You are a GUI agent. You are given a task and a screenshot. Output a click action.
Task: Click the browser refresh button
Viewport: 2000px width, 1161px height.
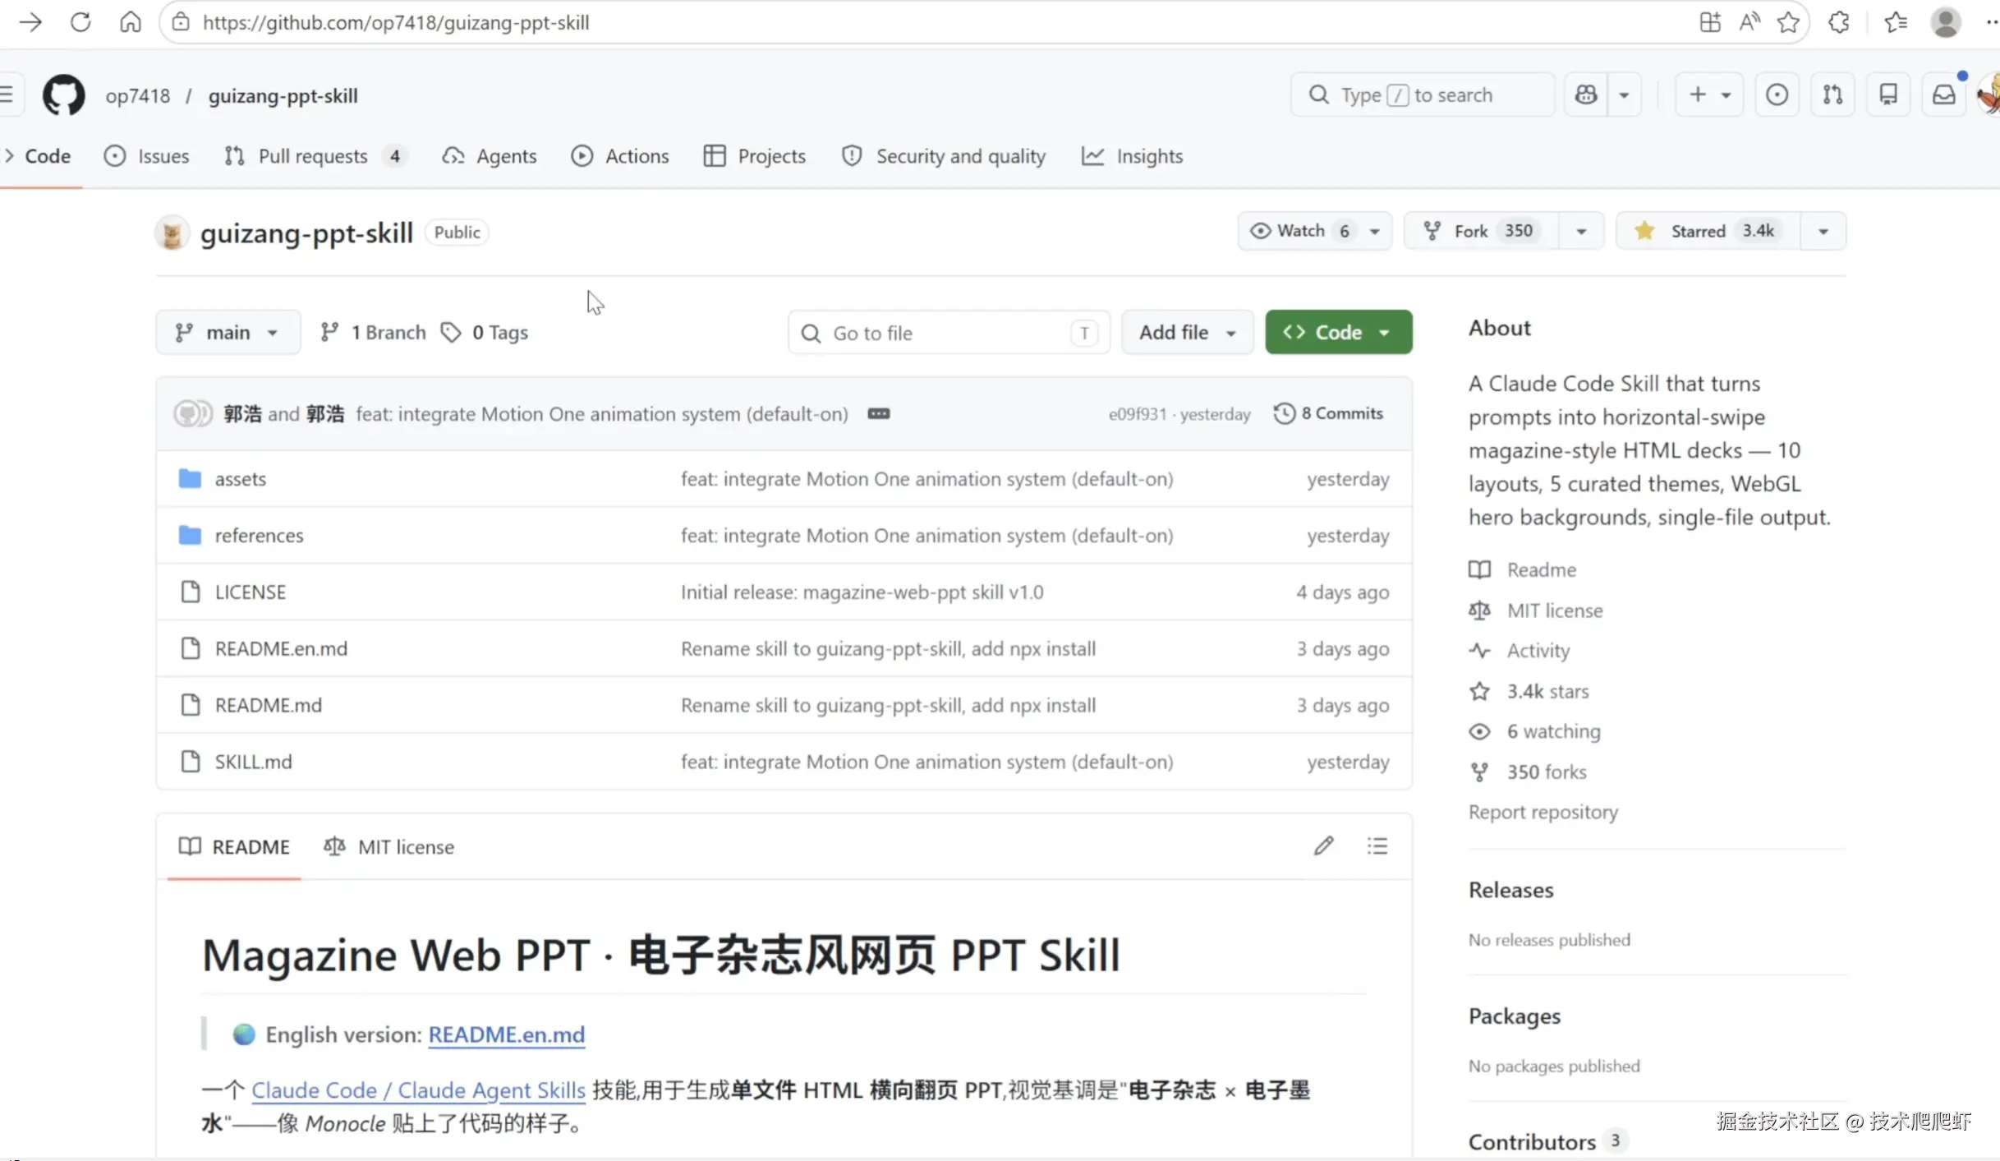click(80, 22)
